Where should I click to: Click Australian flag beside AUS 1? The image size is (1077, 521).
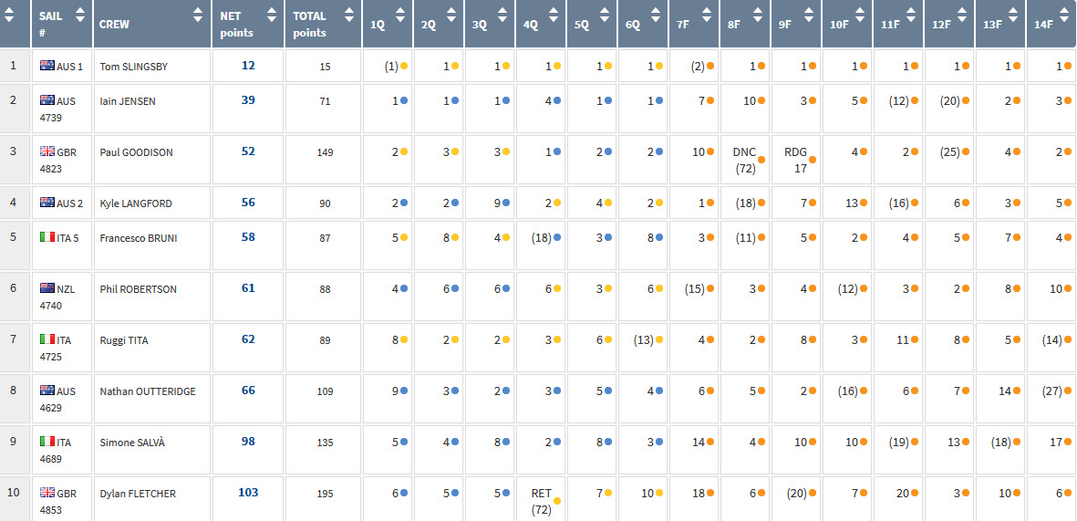47,66
